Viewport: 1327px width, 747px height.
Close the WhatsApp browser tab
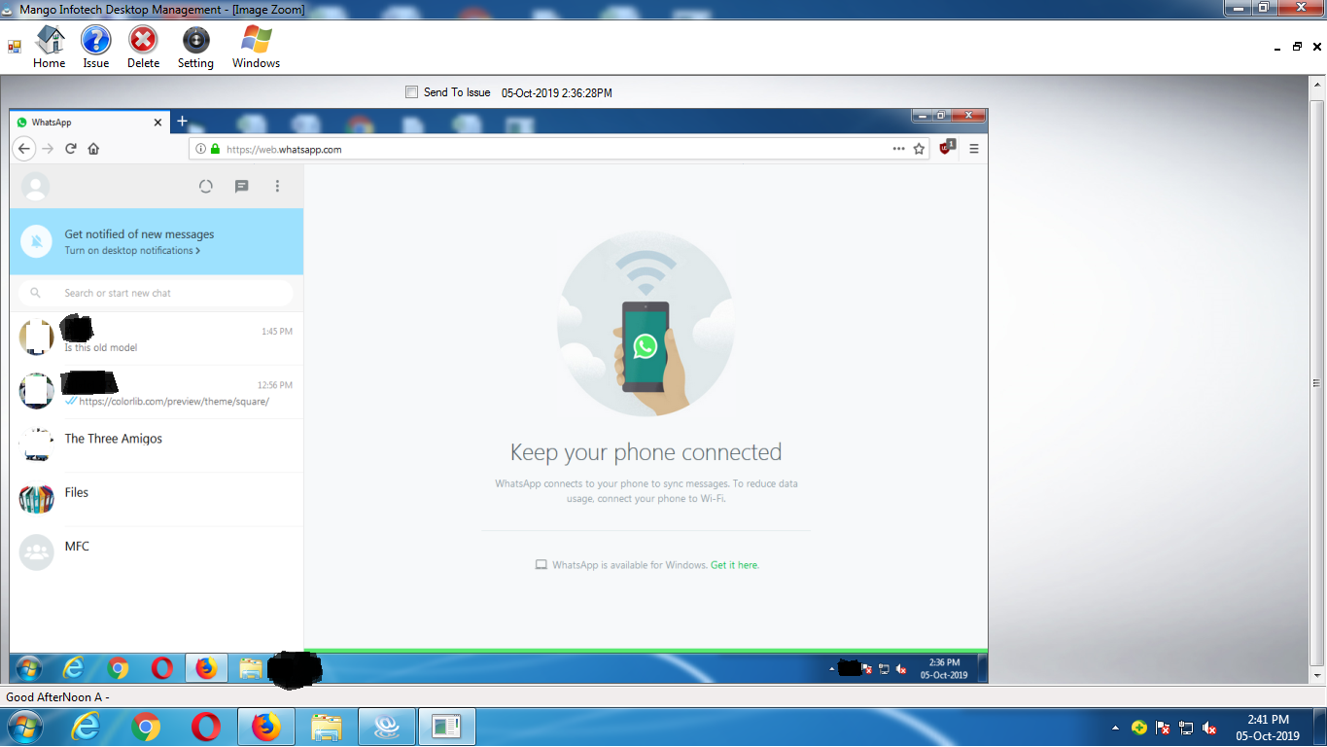click(158, 123)
